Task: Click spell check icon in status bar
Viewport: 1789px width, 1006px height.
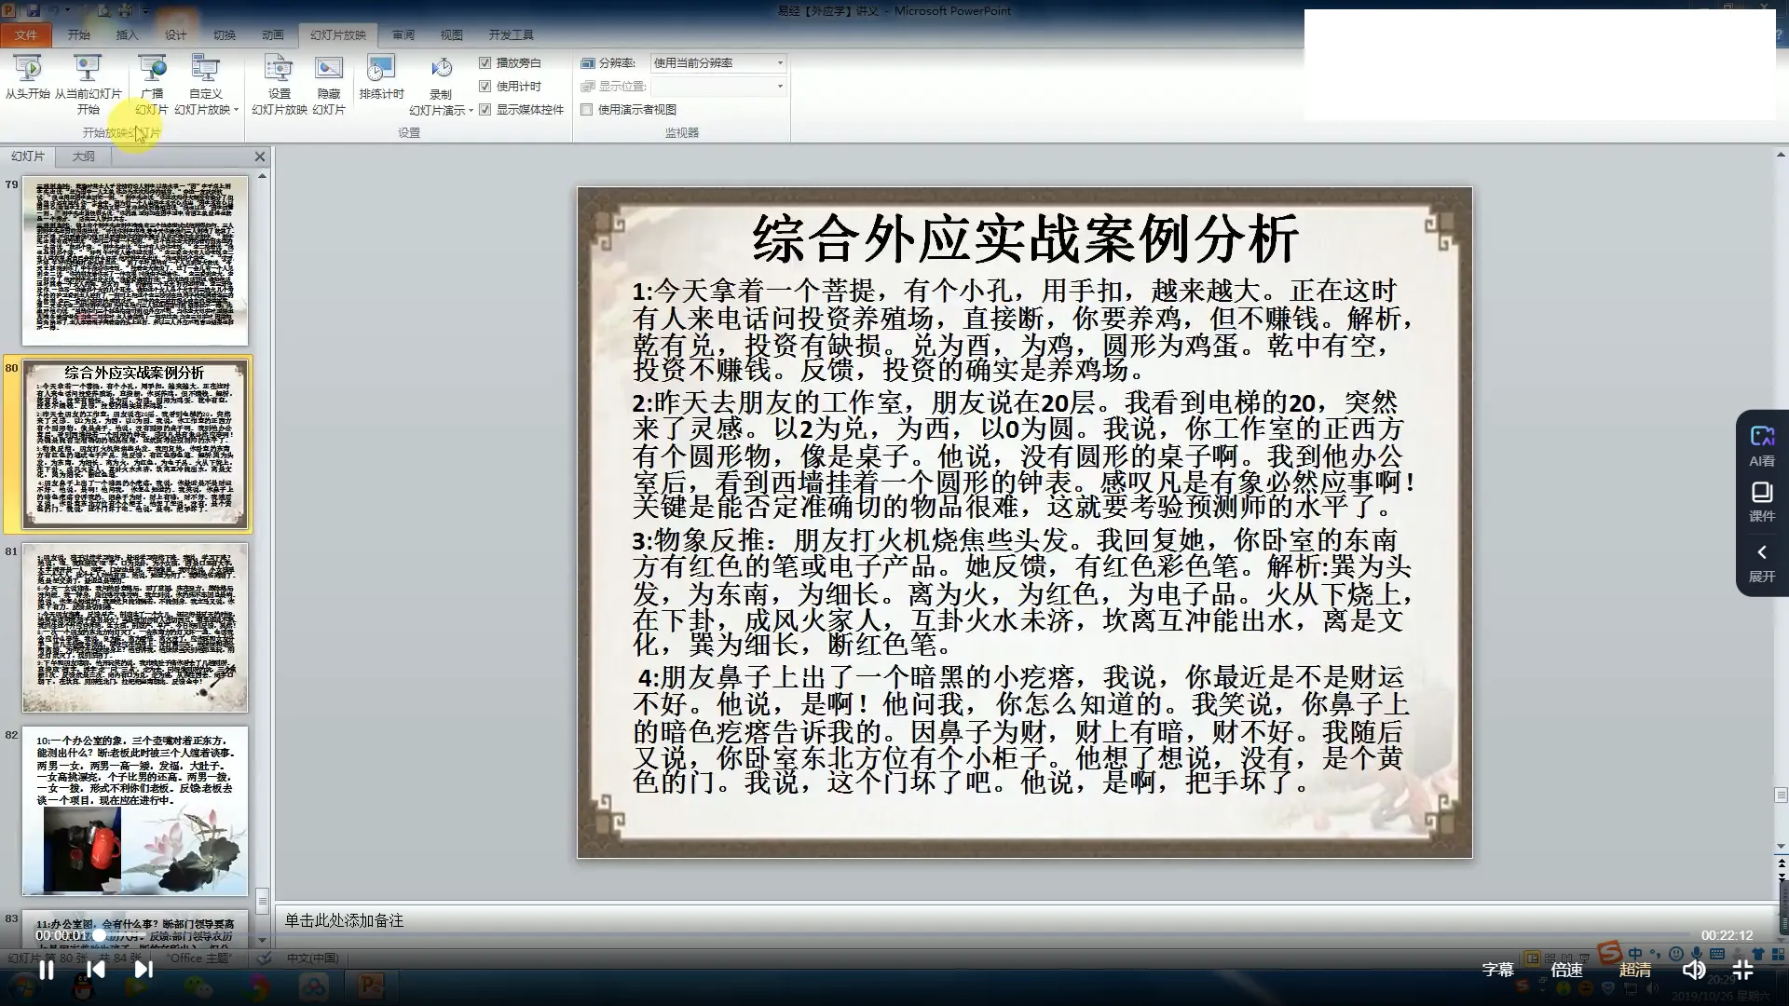Action: tap(265, 958)
